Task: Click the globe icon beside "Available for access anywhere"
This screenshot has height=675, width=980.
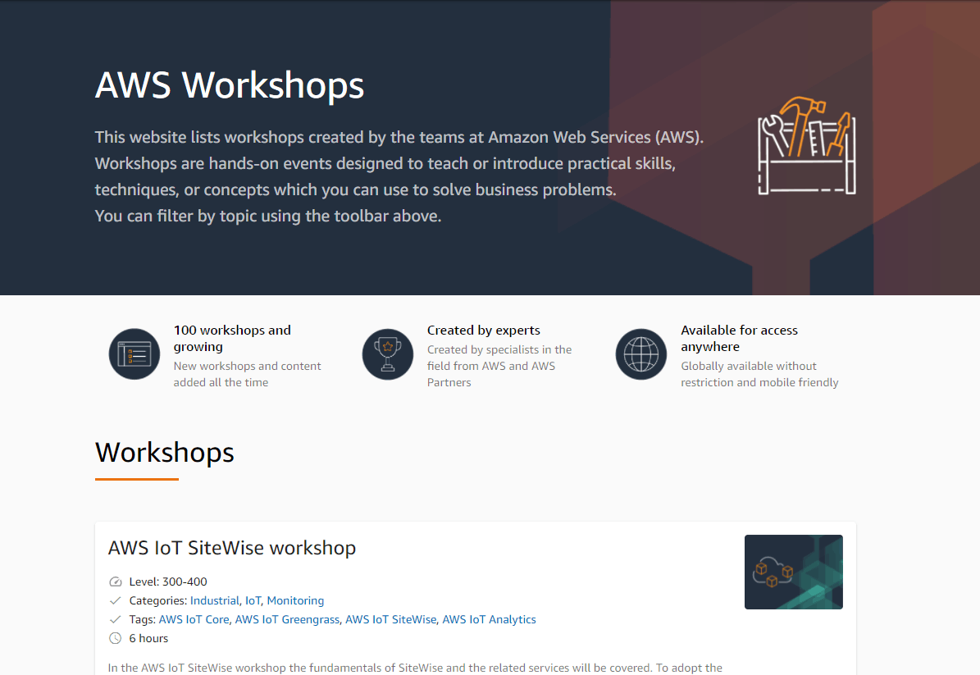Action: pos(641,354)
